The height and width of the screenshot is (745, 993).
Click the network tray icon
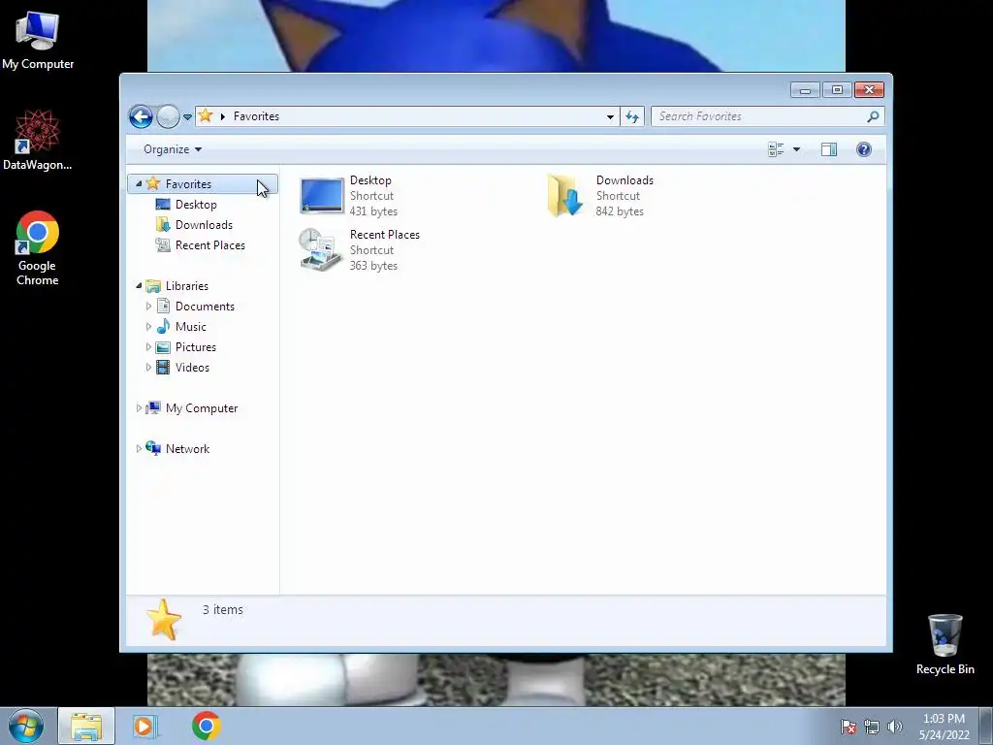[872, 727]
